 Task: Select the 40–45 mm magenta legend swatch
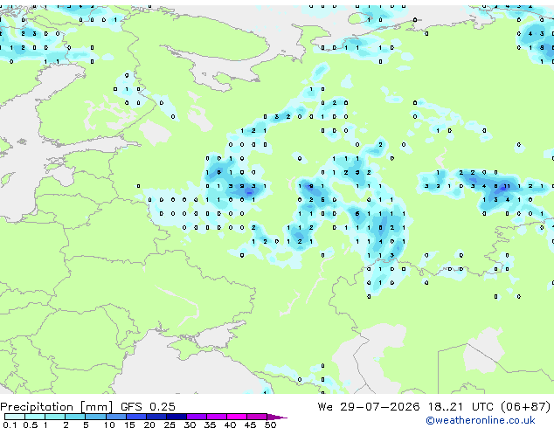[237, 417]
